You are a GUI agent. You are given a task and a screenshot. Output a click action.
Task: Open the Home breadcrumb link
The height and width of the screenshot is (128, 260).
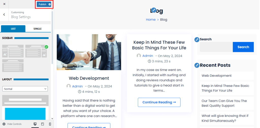[151, 19]
